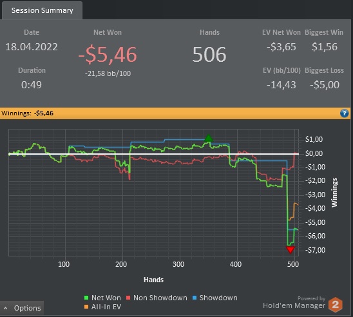Select the Net Won value -$5,46
Screen dimensions: 353x317
click(108, 55)
